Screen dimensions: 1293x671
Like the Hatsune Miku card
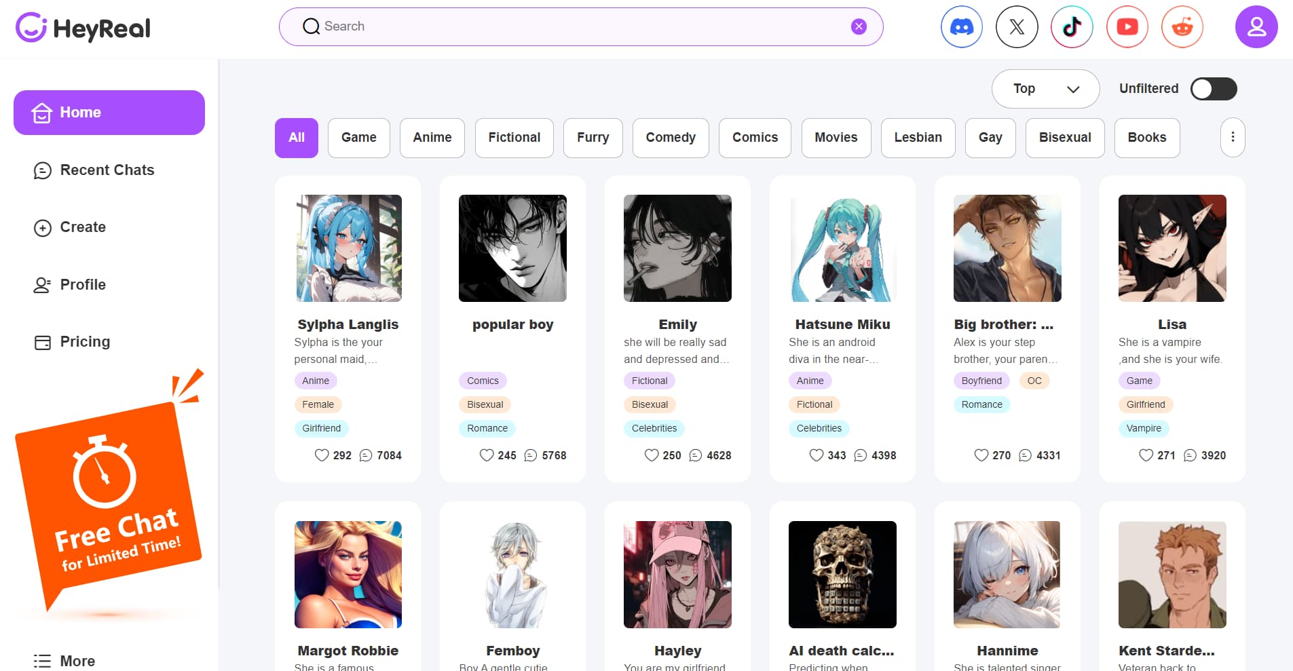[x=817, y=455]
